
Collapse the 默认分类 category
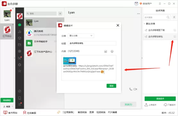[x=145, y=24]
